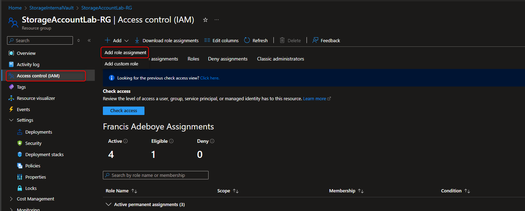Screen dimensions: 525x211
Task: Switch to the Classic administrators tab
Action: (x=280, y=59)
